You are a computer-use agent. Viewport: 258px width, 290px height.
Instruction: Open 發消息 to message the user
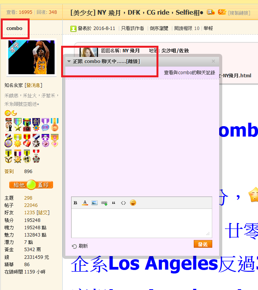coord(33,85)
